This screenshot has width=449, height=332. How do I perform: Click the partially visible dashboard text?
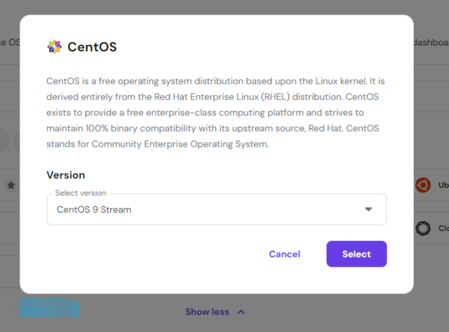tap(431, 43)
